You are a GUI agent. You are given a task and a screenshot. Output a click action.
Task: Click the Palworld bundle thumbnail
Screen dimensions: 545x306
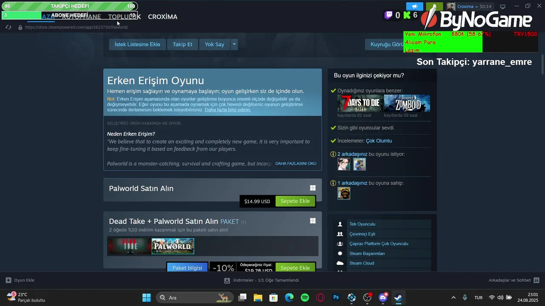click(173, 246)
